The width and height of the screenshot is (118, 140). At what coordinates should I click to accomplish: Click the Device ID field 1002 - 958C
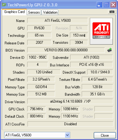[38, 57]
